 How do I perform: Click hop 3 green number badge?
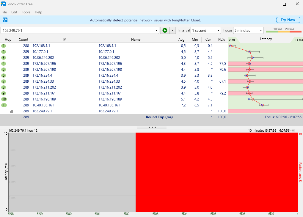click(4, 58)
